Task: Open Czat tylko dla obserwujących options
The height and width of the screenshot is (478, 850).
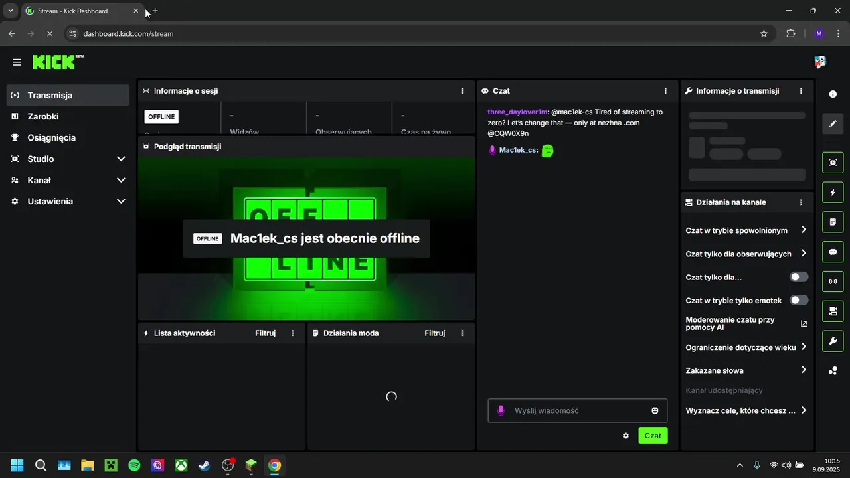Action: [746, 254]
